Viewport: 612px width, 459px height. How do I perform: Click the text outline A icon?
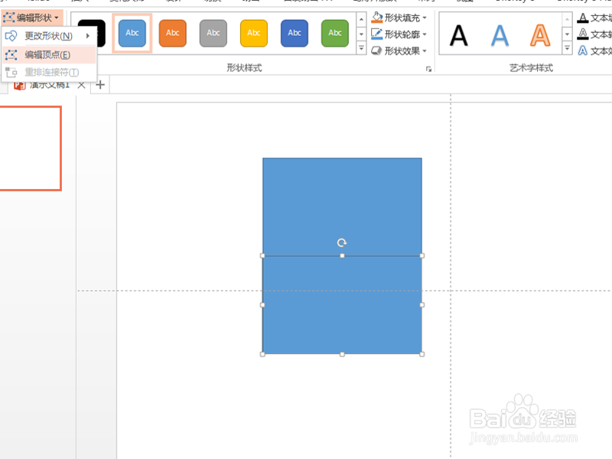pos(583,34)
